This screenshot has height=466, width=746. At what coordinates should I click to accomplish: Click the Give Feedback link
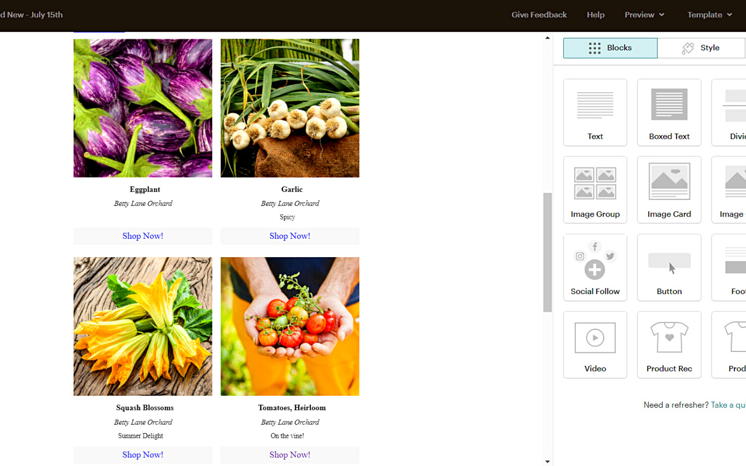click(539, 15)
